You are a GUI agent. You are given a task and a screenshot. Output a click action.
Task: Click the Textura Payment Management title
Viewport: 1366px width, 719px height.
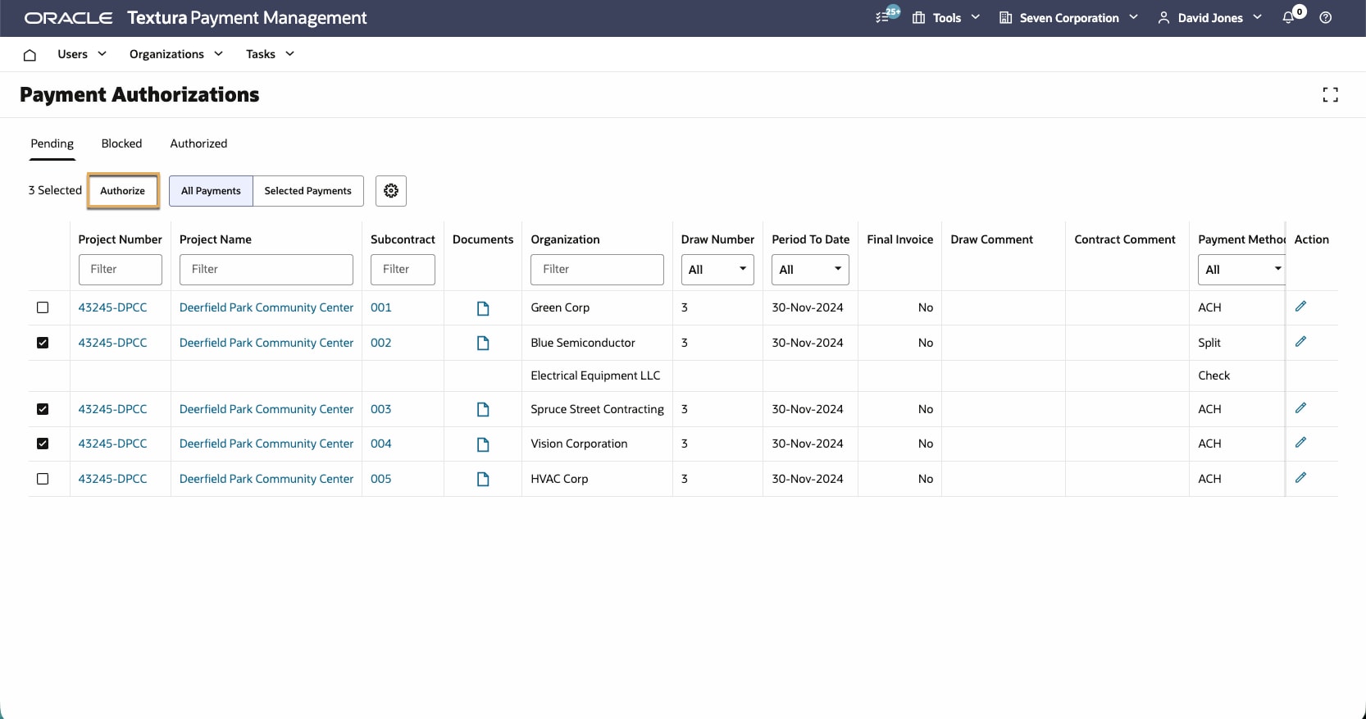pos(247,18)
